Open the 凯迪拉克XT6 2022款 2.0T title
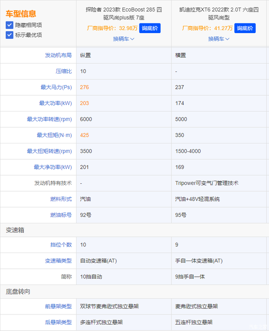Image resolution: width=269 pixels, height=331 pixels. pos(219,13)
